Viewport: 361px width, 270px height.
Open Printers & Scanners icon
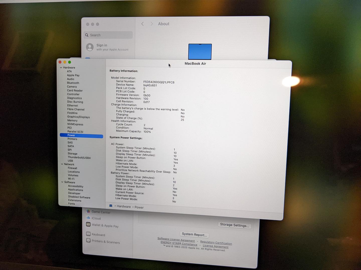[88, 240]
